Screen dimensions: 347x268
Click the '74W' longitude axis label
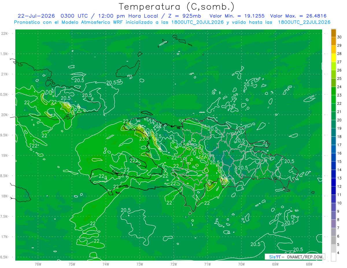click(x=106, y=264)
